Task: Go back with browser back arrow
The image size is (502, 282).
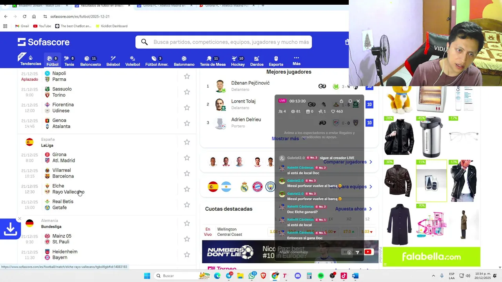Action: (5, 16)
